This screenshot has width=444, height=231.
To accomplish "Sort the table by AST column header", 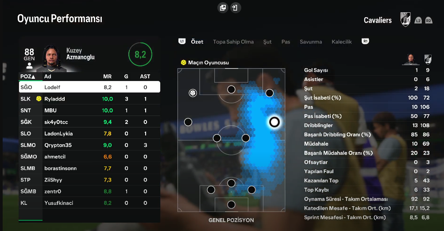I will tap(145, 77).
